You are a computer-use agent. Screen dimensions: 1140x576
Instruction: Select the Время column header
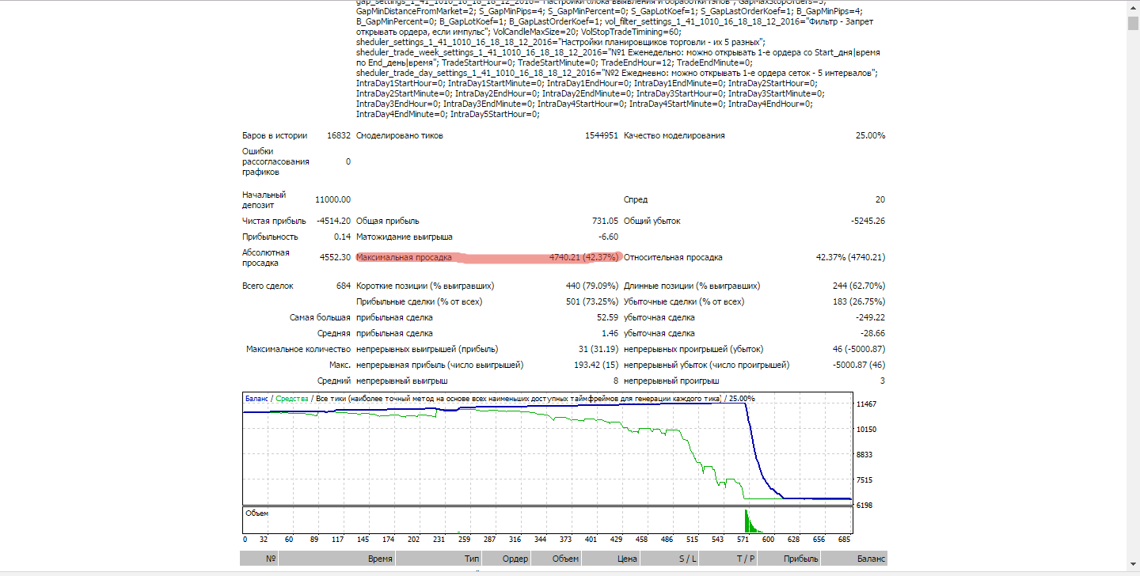tap(336, 559)
